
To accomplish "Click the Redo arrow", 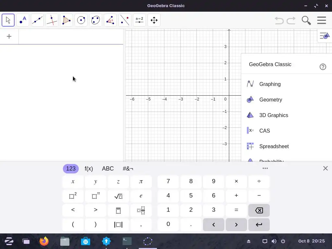I will click(291, 20).
